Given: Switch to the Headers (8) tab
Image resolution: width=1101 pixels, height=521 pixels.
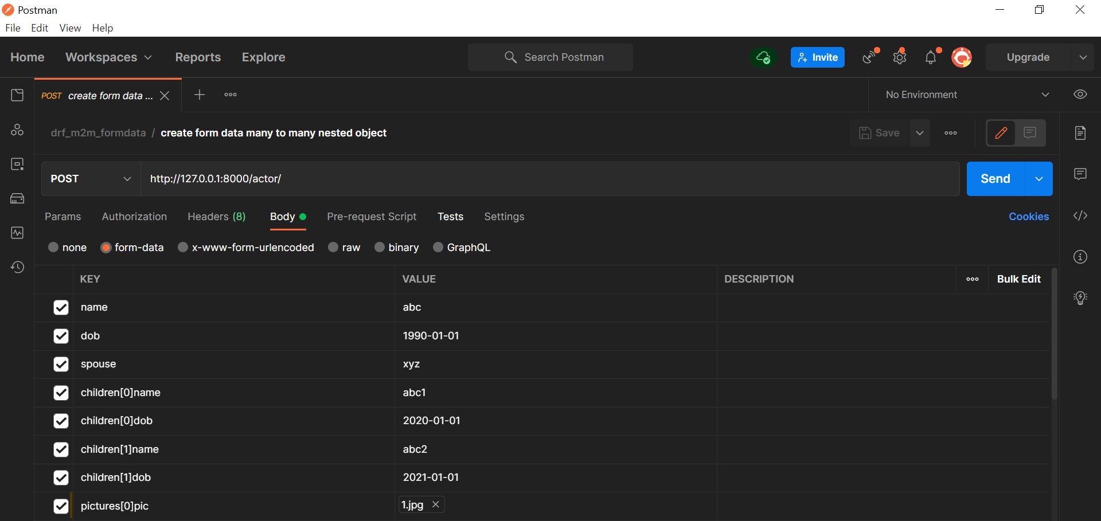Looking at the screenshot, I should 216,217.
